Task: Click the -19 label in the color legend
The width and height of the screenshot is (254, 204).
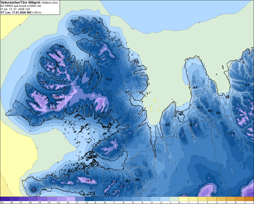Action: pos(2,202)
